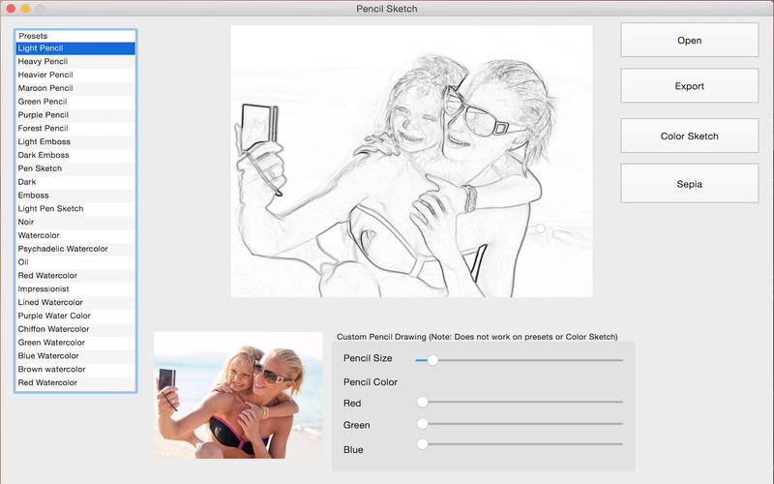Click the original photo thumbnail
The height and width of the screenshot is (484, 774).
[x=238, y=395]
